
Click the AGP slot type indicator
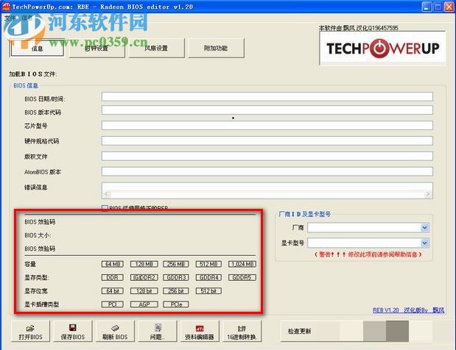pos(144,304)
